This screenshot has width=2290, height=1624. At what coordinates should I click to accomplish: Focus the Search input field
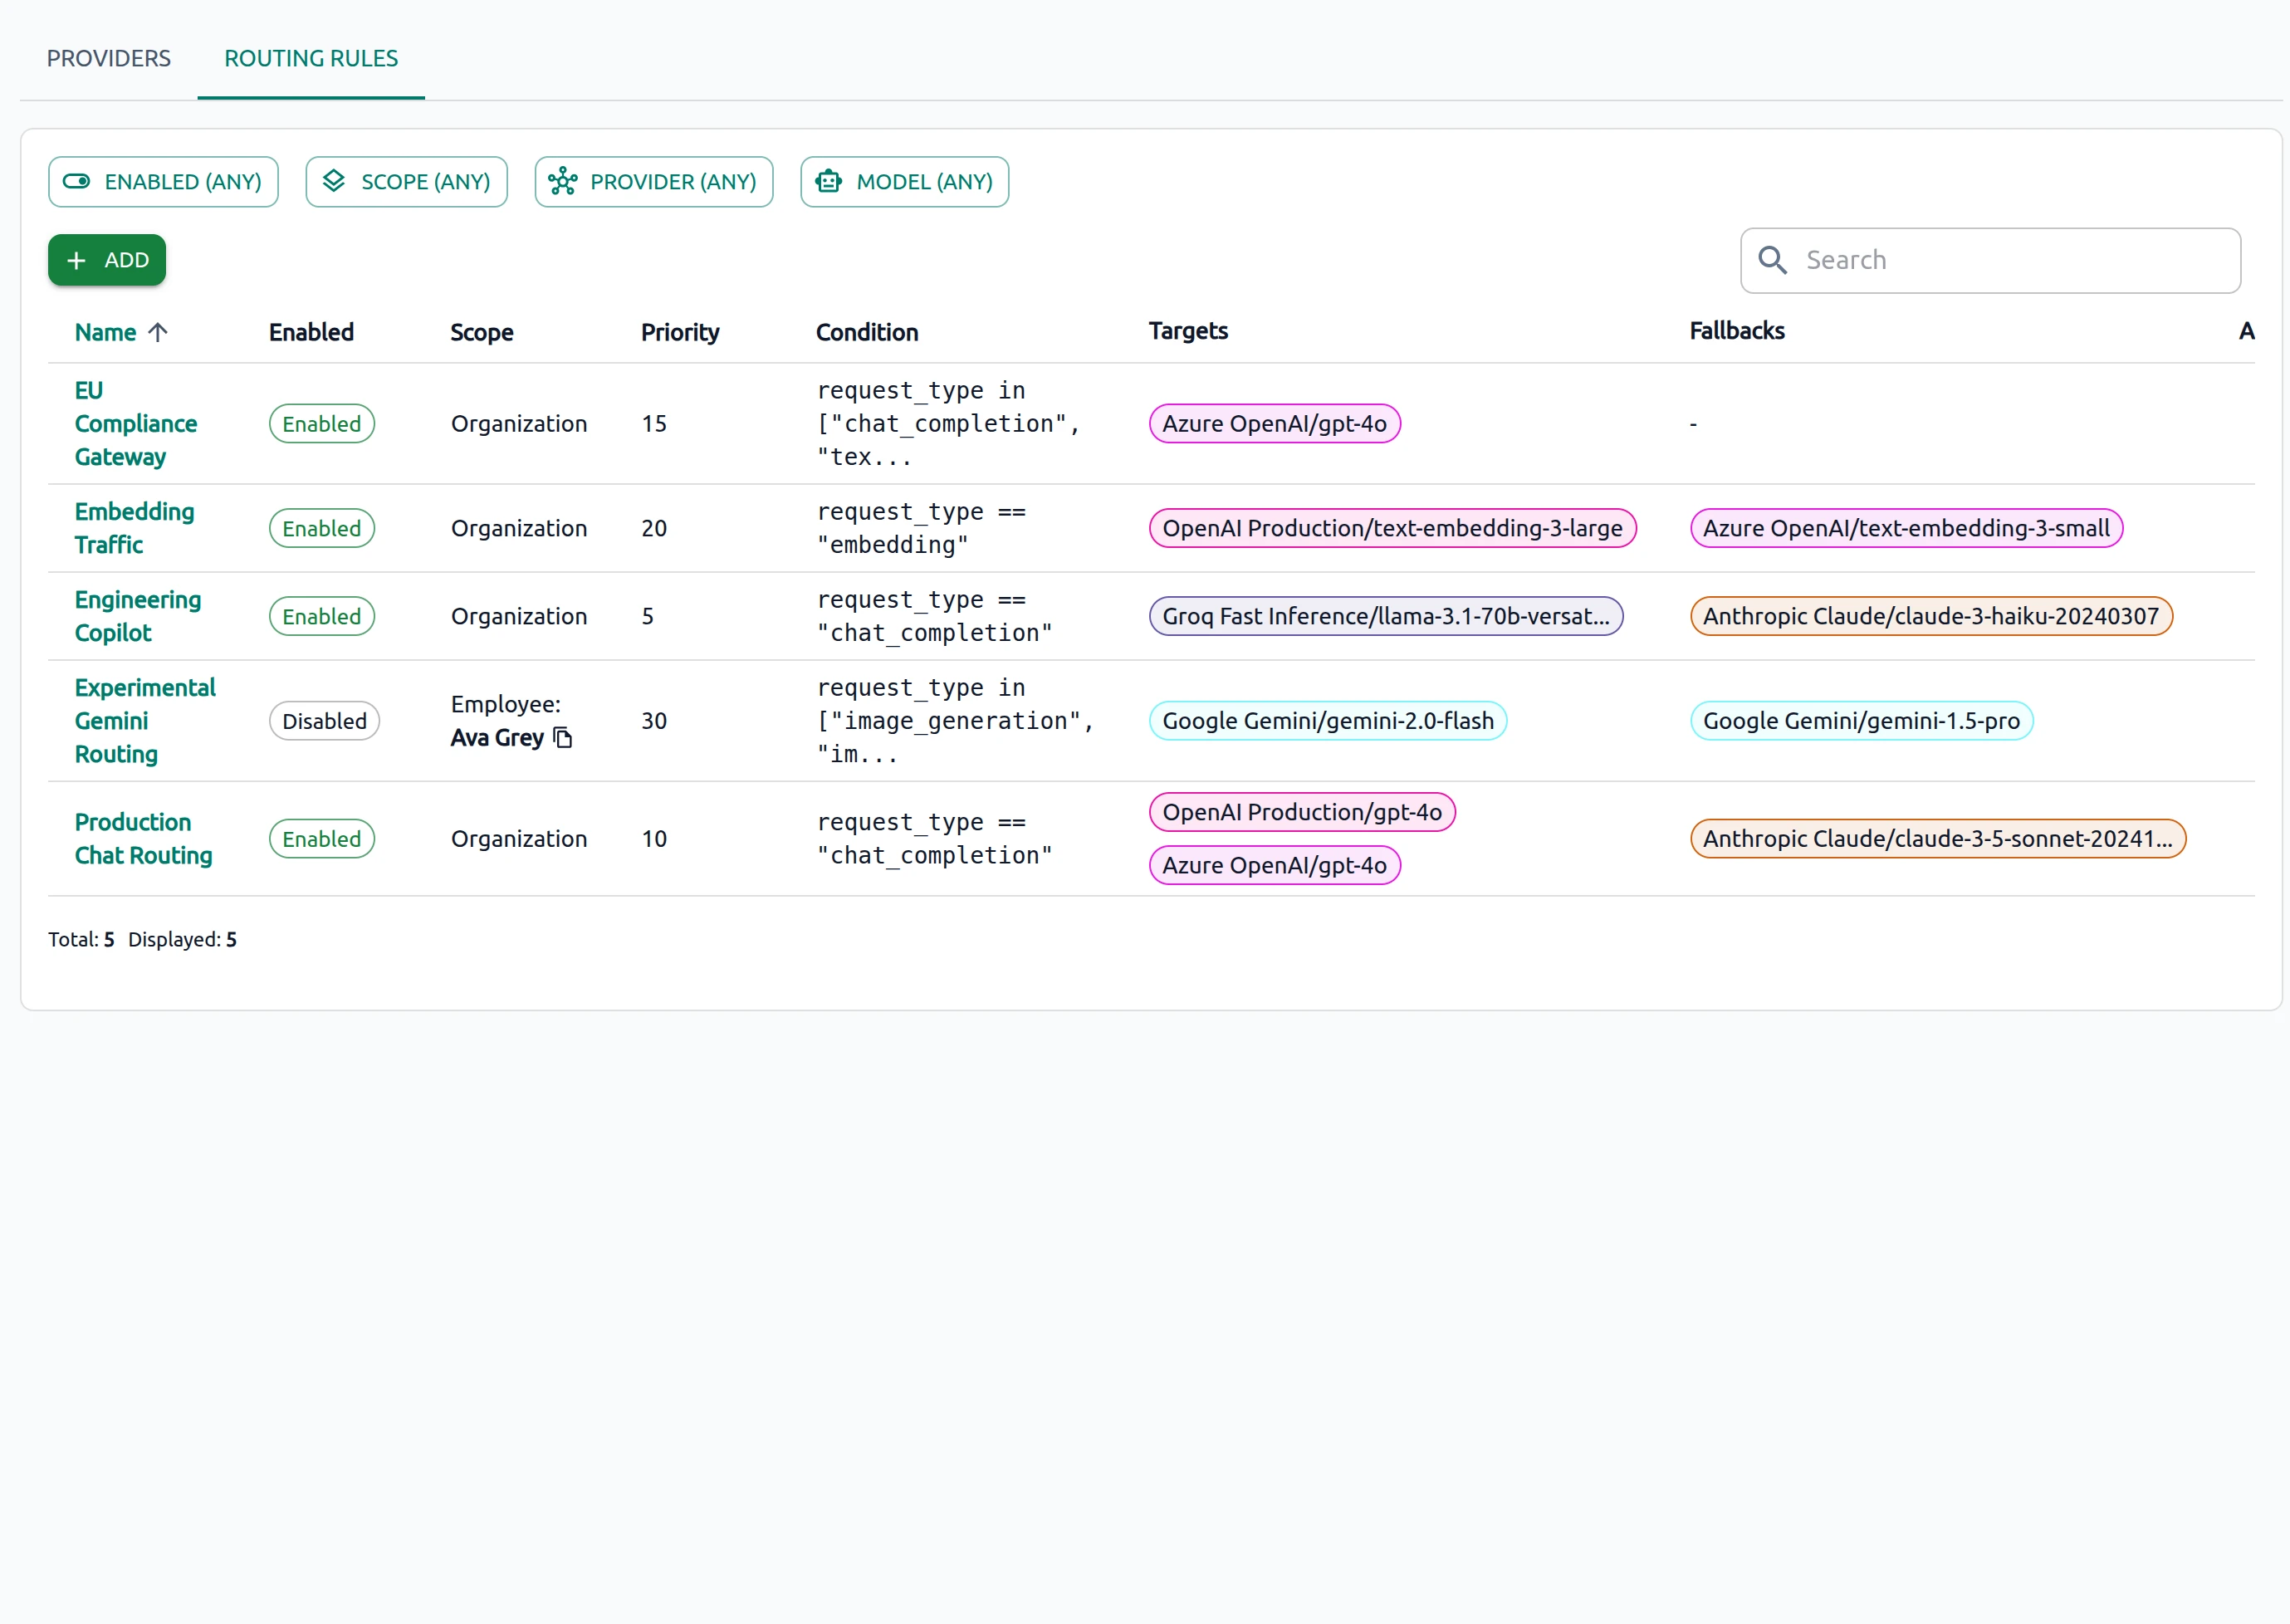click(1990, 260)
